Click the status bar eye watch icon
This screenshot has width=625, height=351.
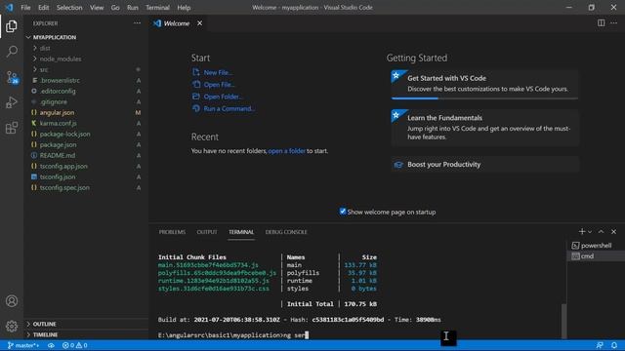pyautogui.click(x=51, y=345)
